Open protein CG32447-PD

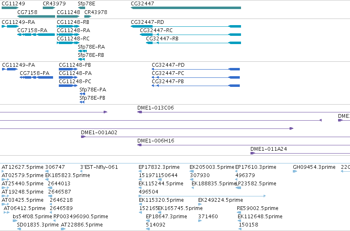(196, 69)
